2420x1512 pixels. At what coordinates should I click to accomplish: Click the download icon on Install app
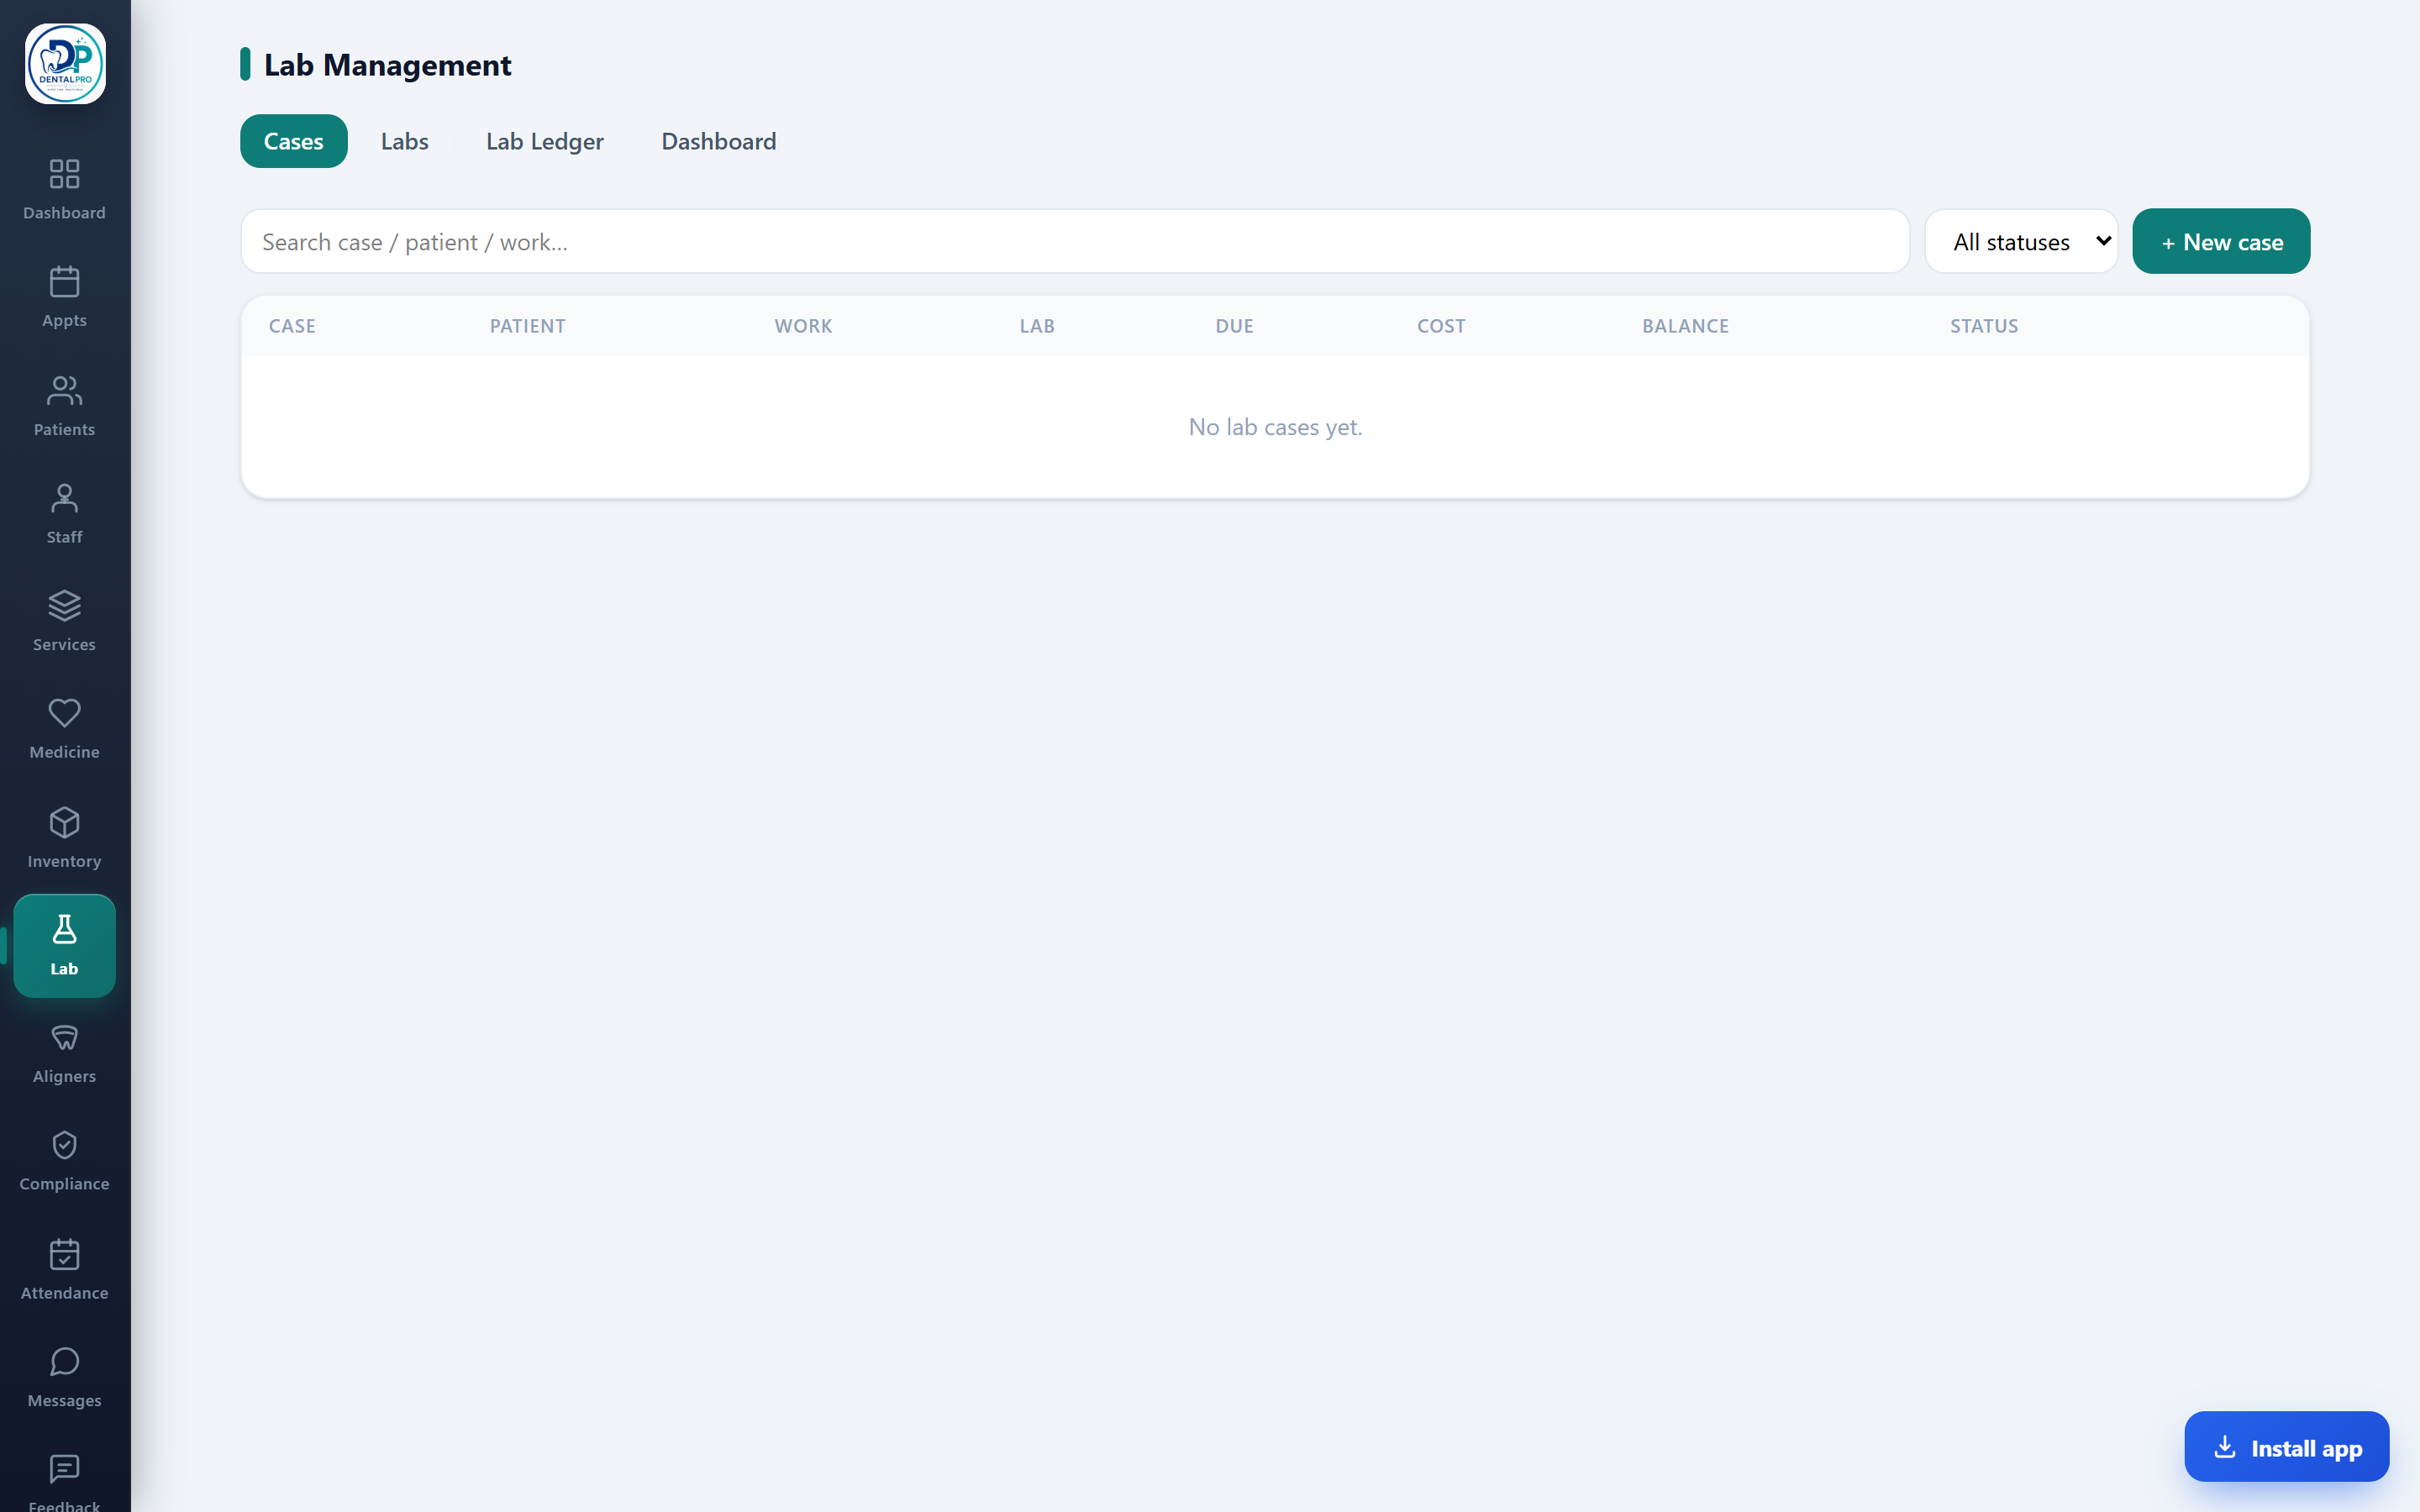pos(2225,1446)
